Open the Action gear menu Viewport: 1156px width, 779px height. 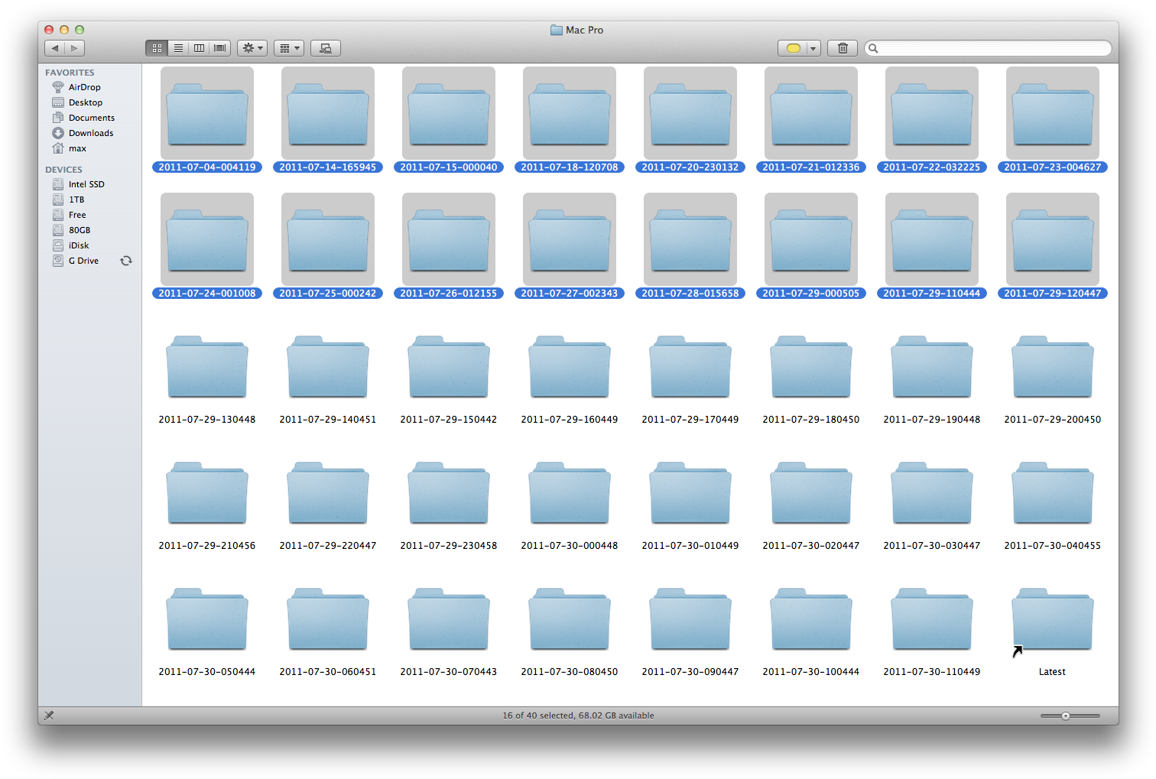252,48
